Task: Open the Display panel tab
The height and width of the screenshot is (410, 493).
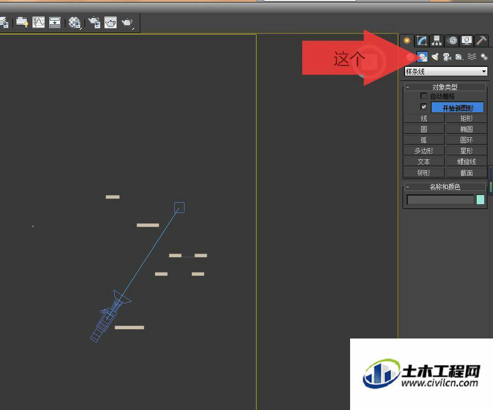Action: pyautogui.click(x=467, y=41)
